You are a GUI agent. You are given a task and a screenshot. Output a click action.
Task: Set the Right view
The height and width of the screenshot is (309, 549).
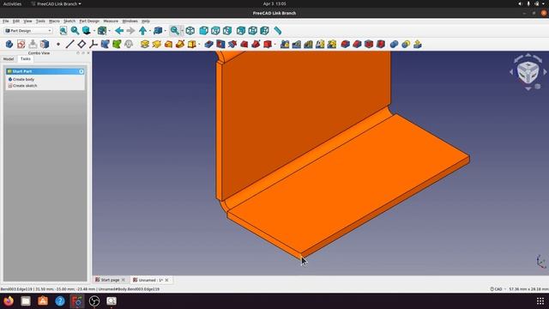tap(227, 31)
